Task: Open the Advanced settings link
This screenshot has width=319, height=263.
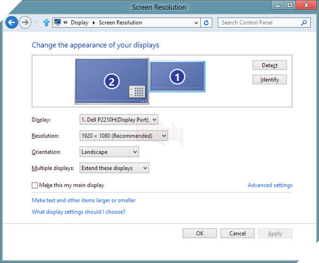Action: tap(269, 185)
